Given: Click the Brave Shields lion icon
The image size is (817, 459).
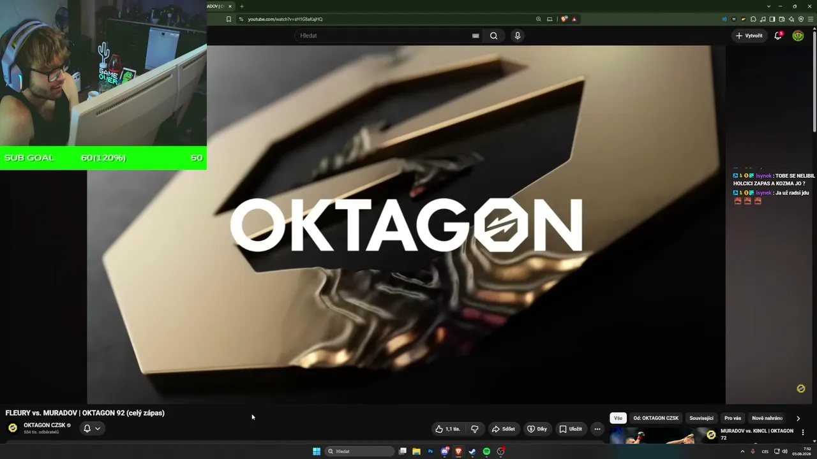Looking at the screenshot, I should pos(564,19).
